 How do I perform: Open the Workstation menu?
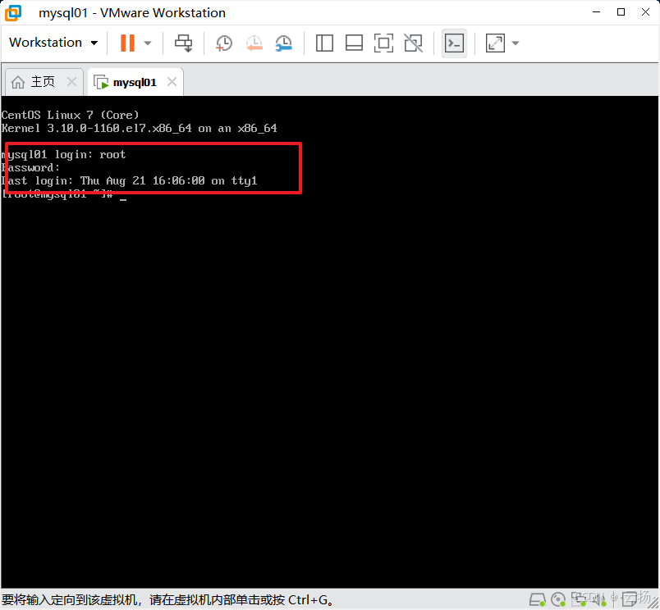[53, 43]
